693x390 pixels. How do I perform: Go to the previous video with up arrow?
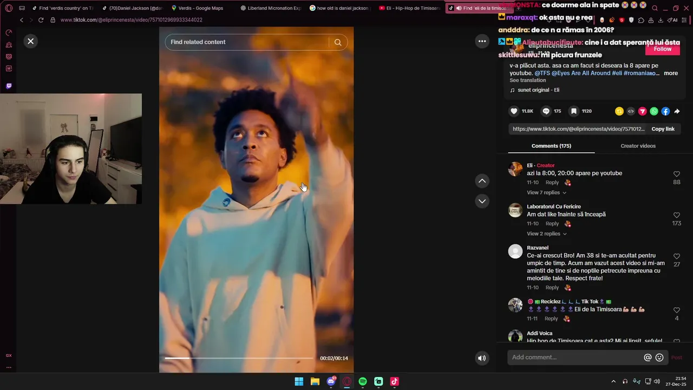(x=482, y=181)
